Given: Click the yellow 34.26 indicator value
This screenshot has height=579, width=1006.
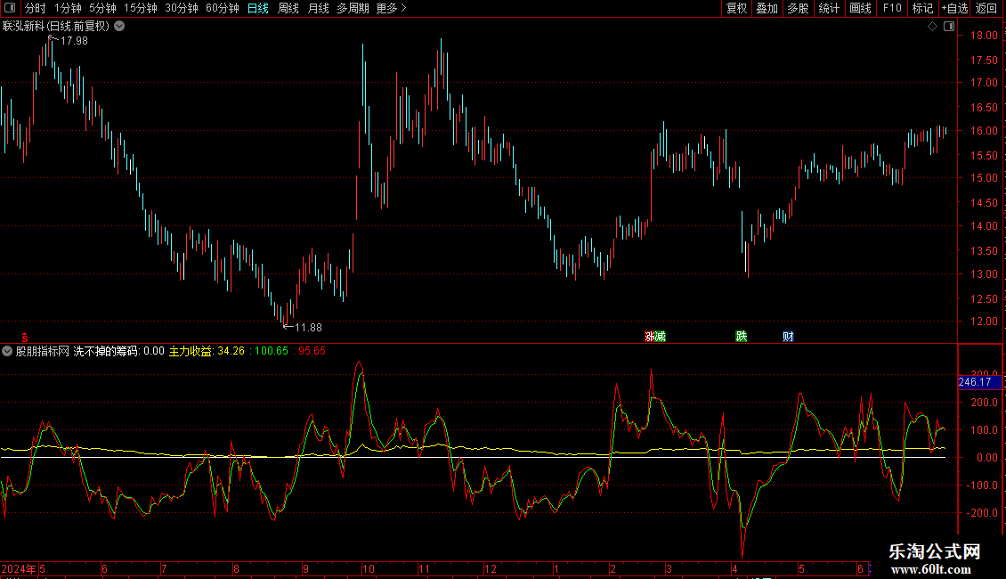Looking at the screenshot, I should tap(231, 351).
